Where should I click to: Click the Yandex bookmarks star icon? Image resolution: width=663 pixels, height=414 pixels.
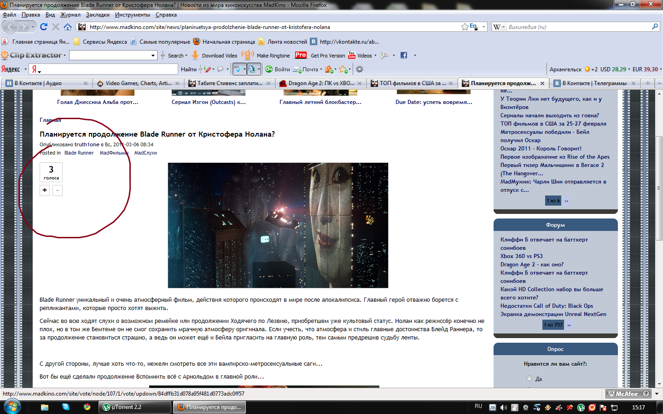point(343,69)
